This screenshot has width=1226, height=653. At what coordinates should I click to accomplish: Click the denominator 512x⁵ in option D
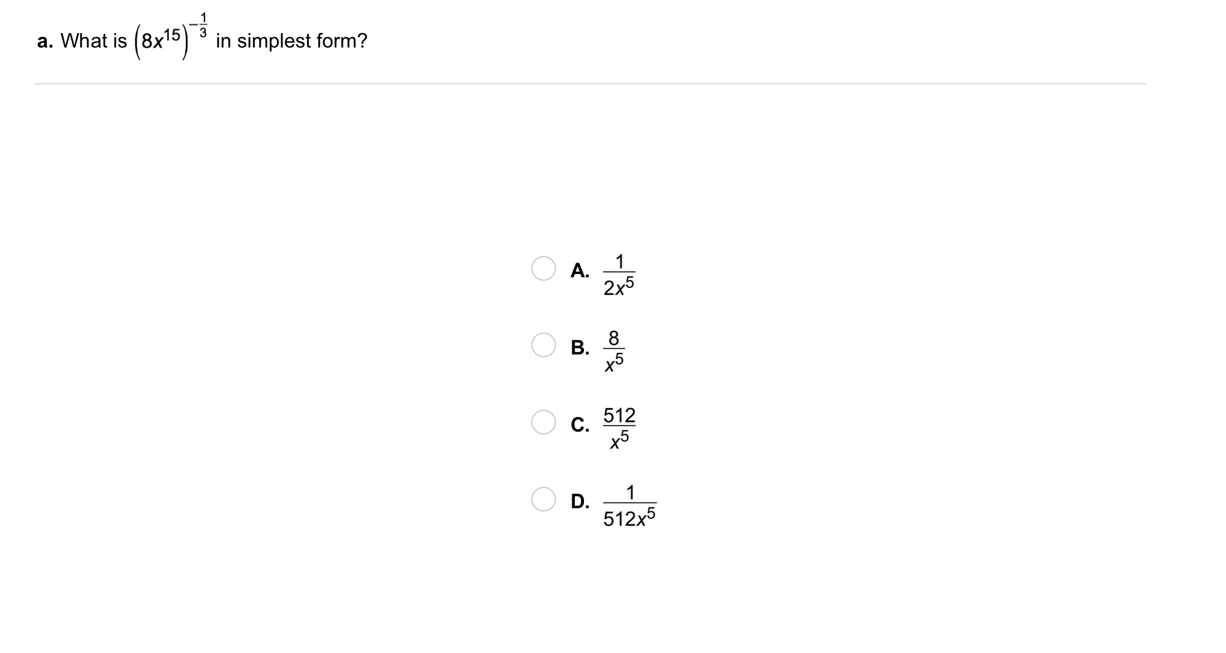[x=629, y=518]
